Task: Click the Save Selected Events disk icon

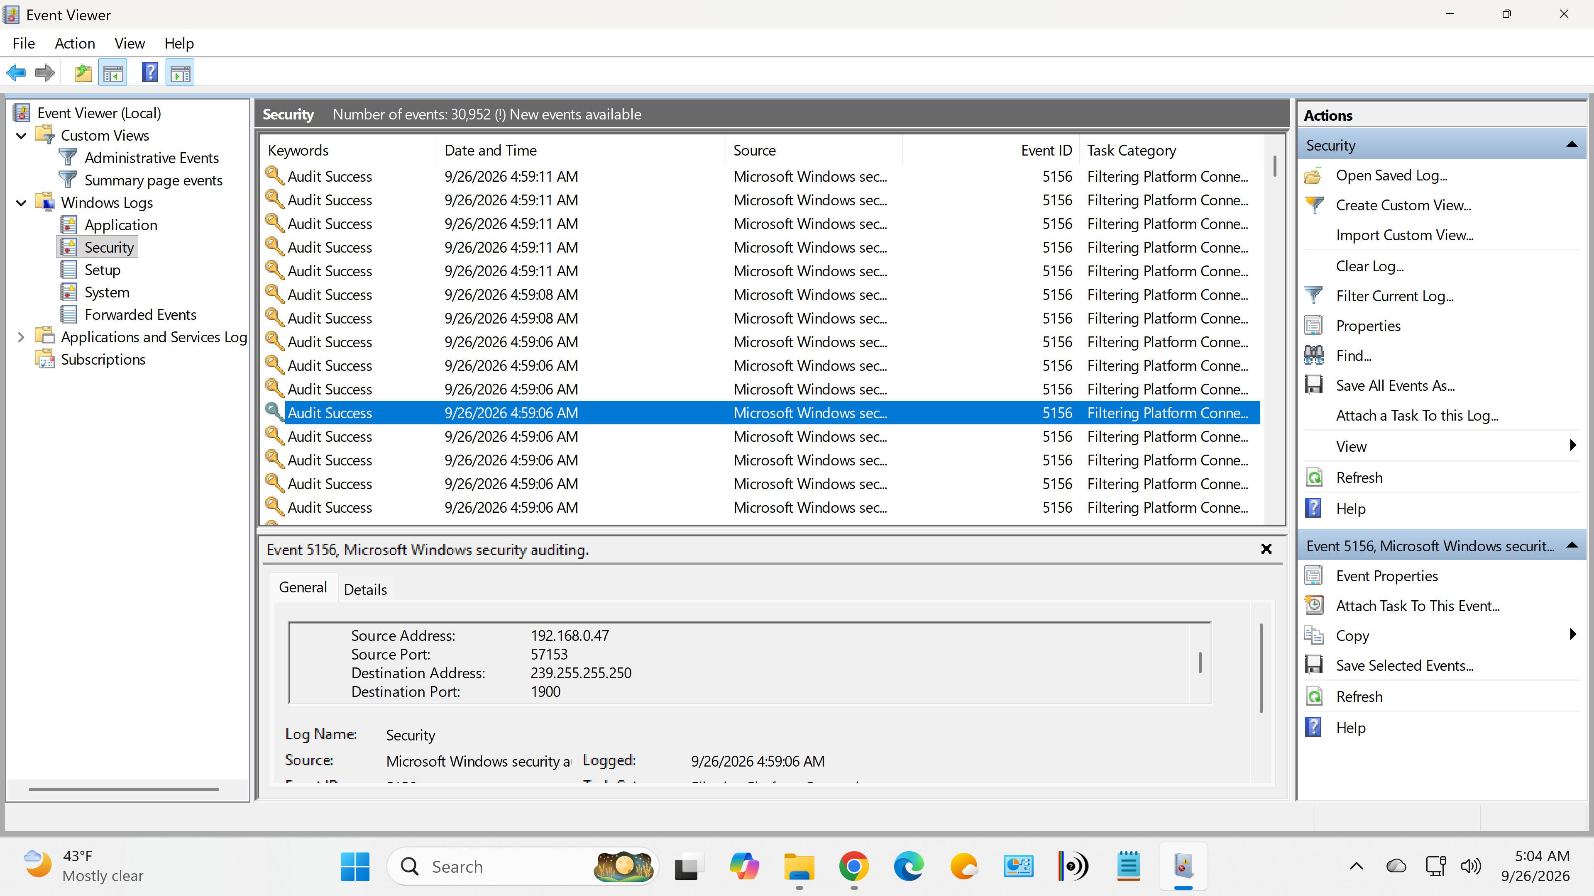Action: (x=1314, y=665)
